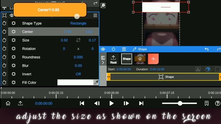Click the move tool arrows icon
Image resolution: width=221 pixels, height=124 pixels.
pyautogui.click(x=4, y=8)
